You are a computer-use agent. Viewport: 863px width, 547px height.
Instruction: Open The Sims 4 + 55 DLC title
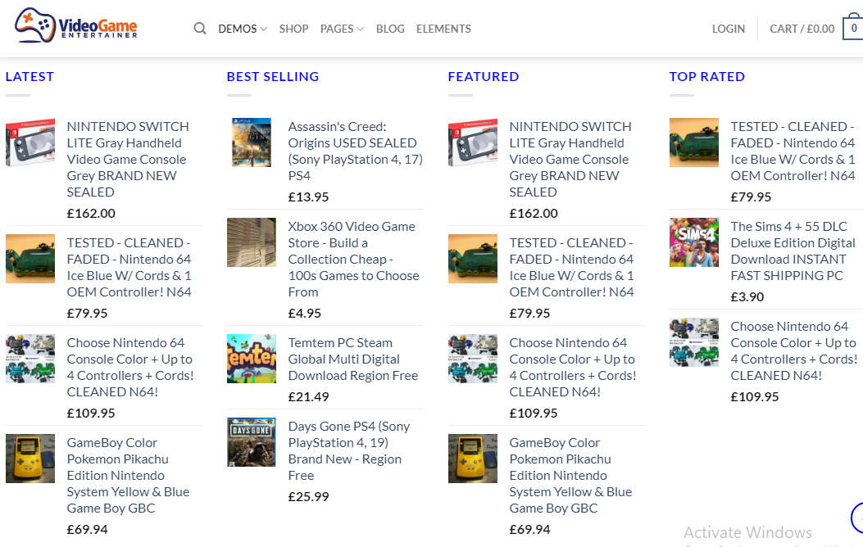click(x=793, y=251)
